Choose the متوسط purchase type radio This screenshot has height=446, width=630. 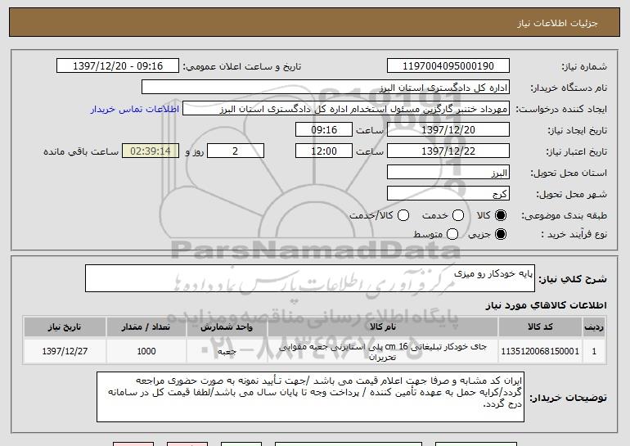[x=452, y=234]
